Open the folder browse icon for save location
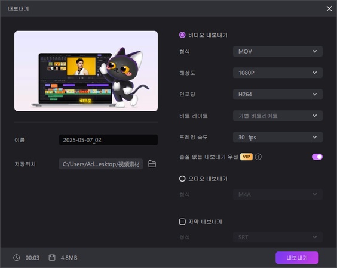 point(152,164)
